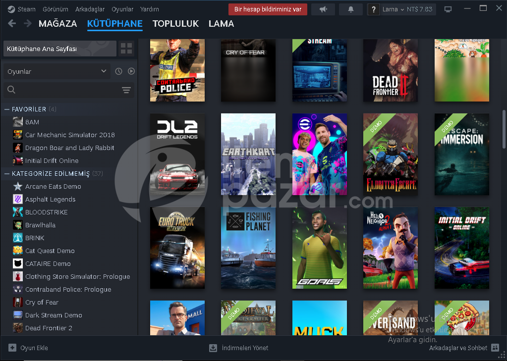This screenshot has height=361, width=507.
Task: Click the forward navigation arrow
Action: 28,23
